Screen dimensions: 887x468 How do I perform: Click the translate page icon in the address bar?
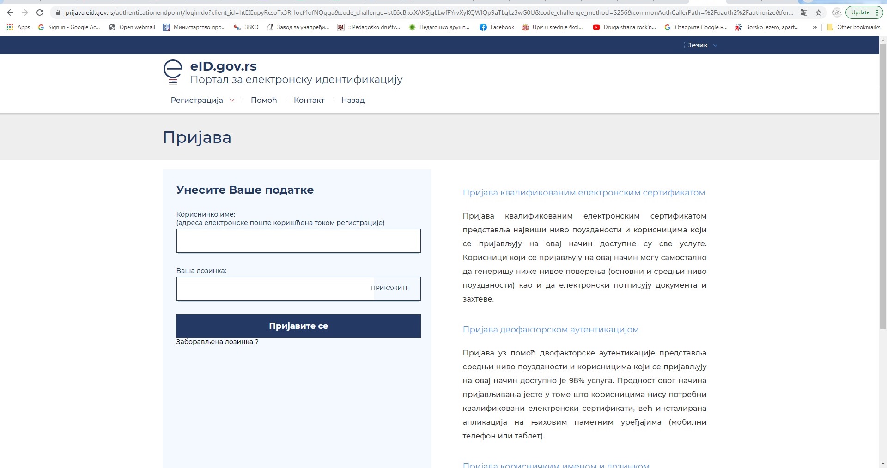[x=804, y=12]
